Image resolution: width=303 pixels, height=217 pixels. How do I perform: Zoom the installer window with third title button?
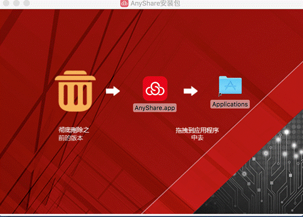click(x=26, y=3)
